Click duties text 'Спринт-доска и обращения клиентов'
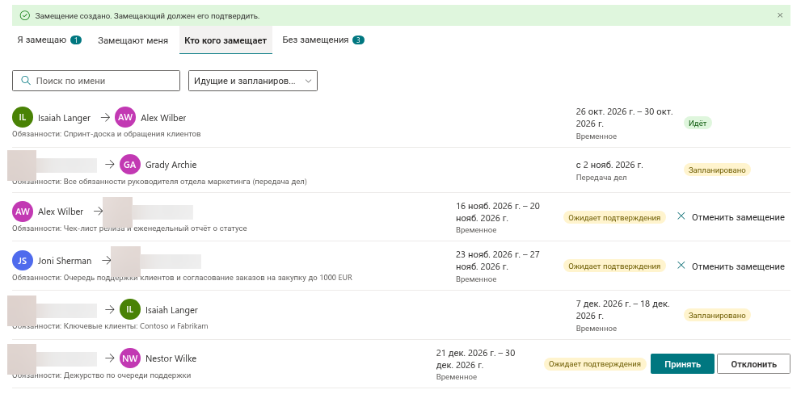Image resolution: width=801 pixels, height=394 pixels. tap(132, 134)
